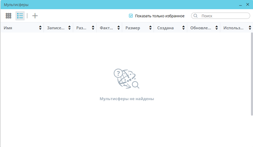The image size is (253, 147).
Task: Sort by Раз... column arrows
Action: click(93, 28)
